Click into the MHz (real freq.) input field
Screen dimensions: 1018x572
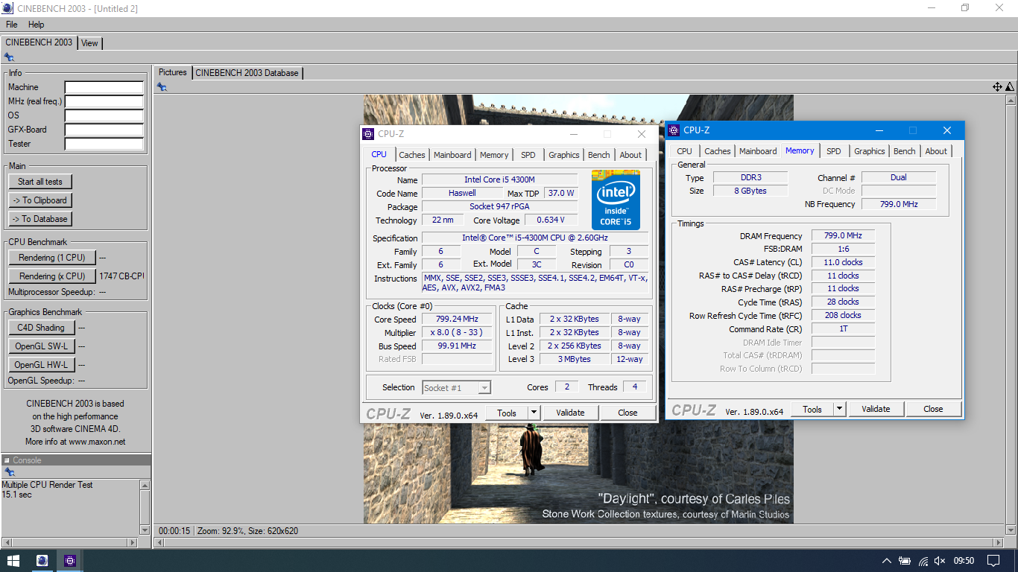point(104,101)
